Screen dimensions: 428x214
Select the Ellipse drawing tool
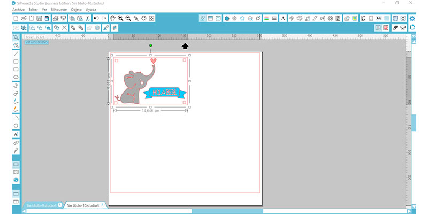16,77
